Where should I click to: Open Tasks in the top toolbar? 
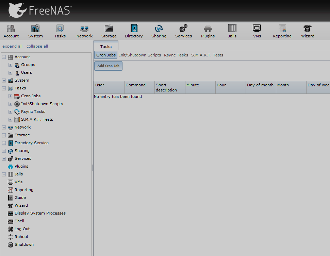[x=60, y=31]
